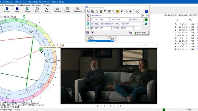Open the Космос toolbar button
198x111 pixels.
coord(7,10)
